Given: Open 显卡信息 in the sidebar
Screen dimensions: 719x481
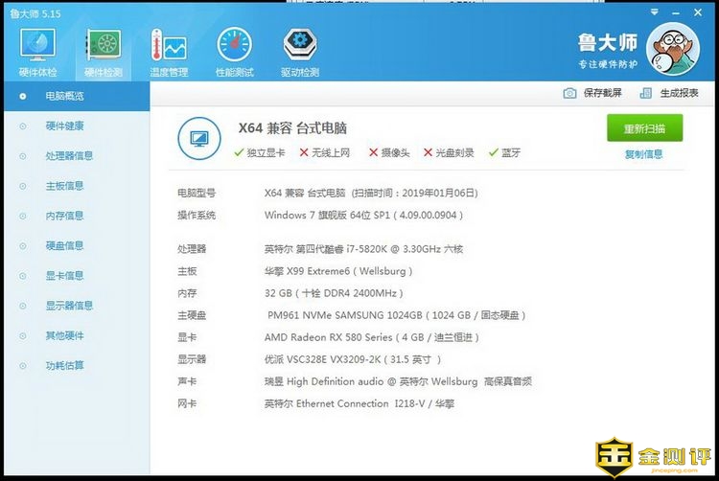Looking at the screenshot, I should click(x=64, y=276).
